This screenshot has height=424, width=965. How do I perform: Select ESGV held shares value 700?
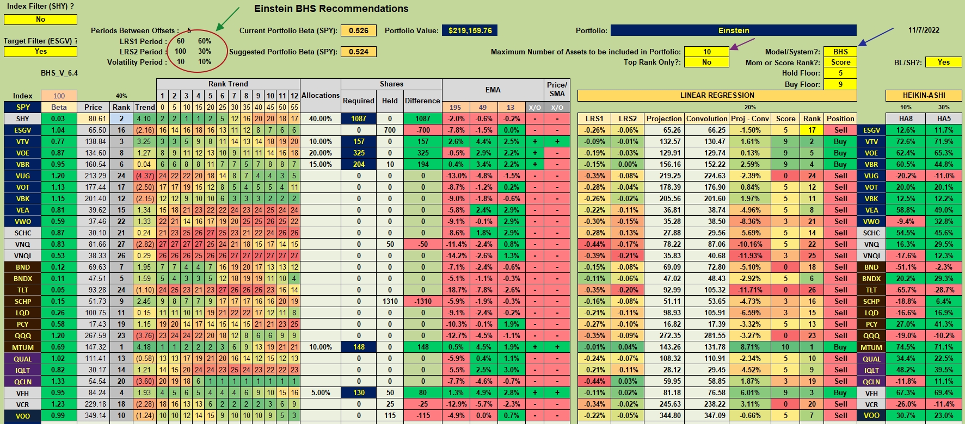tap(390, 130)
